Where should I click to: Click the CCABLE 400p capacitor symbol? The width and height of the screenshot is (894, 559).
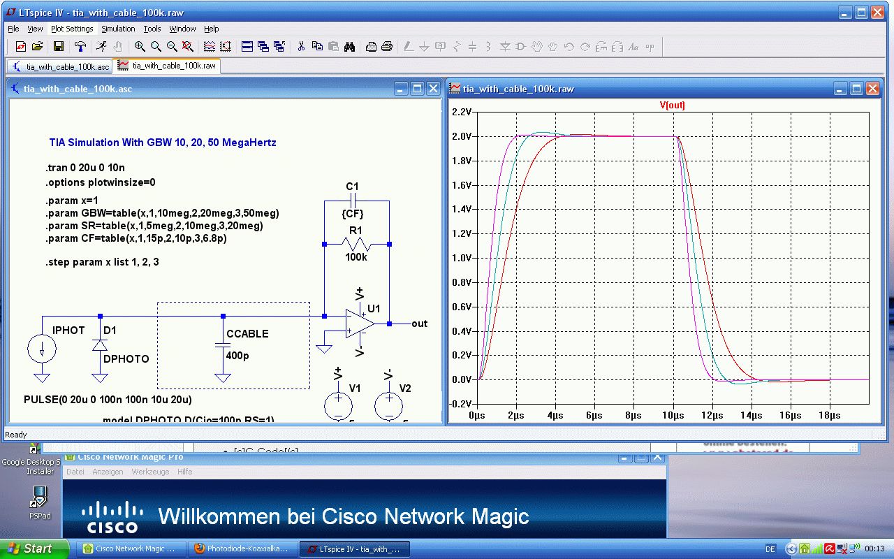[x=223, y=344]
